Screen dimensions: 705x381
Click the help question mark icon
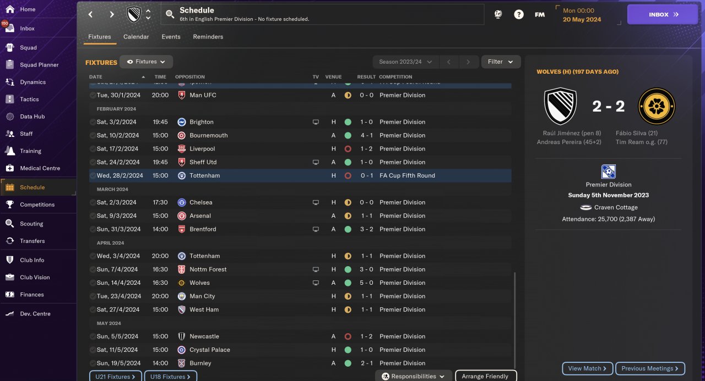(x=519, y=15)
